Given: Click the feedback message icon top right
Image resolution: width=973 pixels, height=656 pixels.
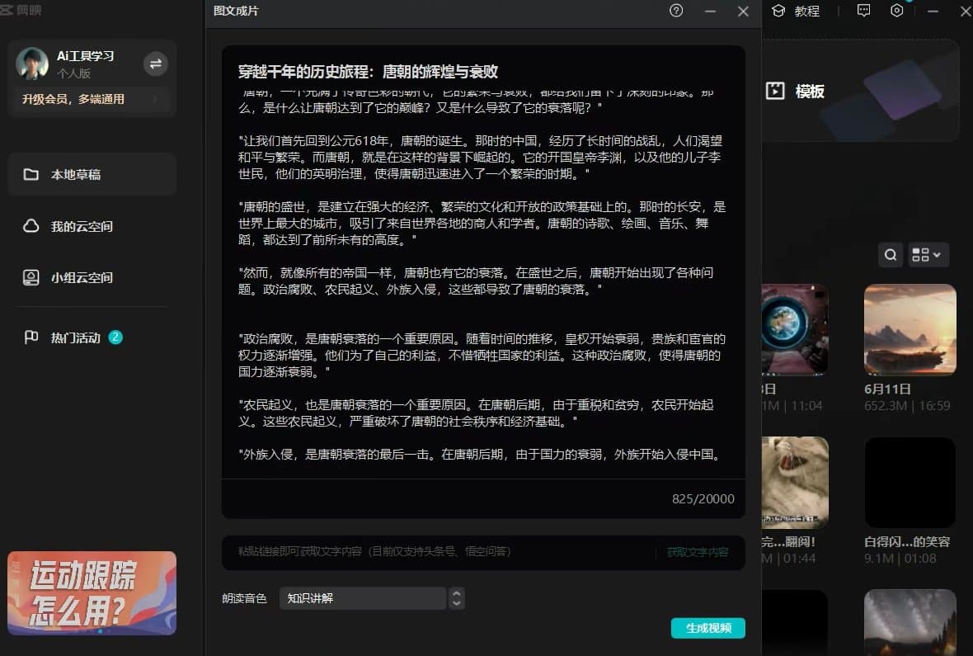Looking at the screenshot, I should [863, 12].
